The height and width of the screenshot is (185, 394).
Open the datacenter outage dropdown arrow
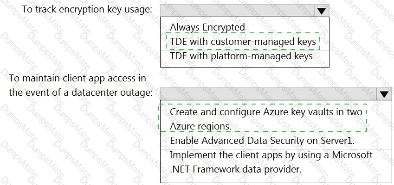coord(384,94)
